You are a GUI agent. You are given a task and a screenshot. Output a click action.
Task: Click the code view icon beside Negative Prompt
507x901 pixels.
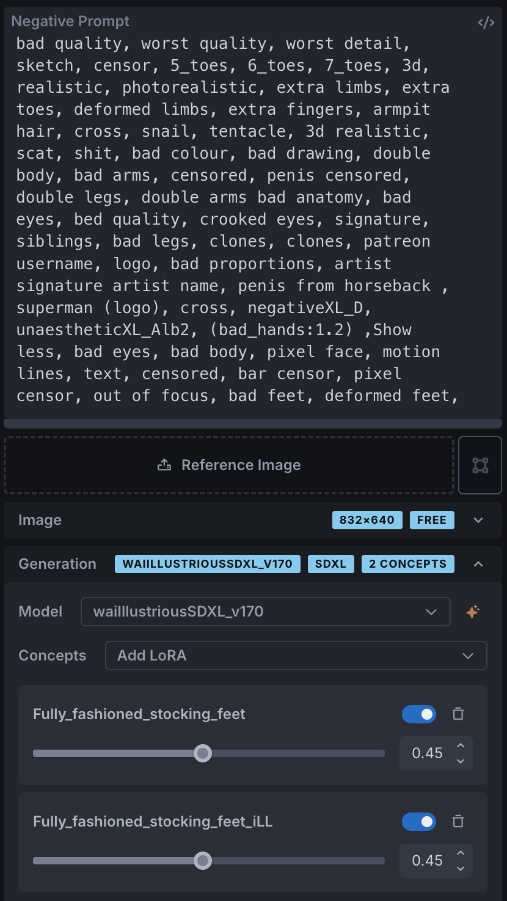486,23
